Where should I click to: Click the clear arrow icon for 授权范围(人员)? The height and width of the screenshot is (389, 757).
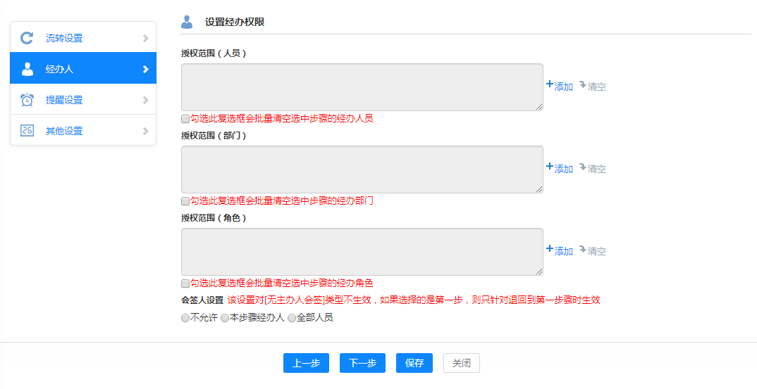pos(582,84)
